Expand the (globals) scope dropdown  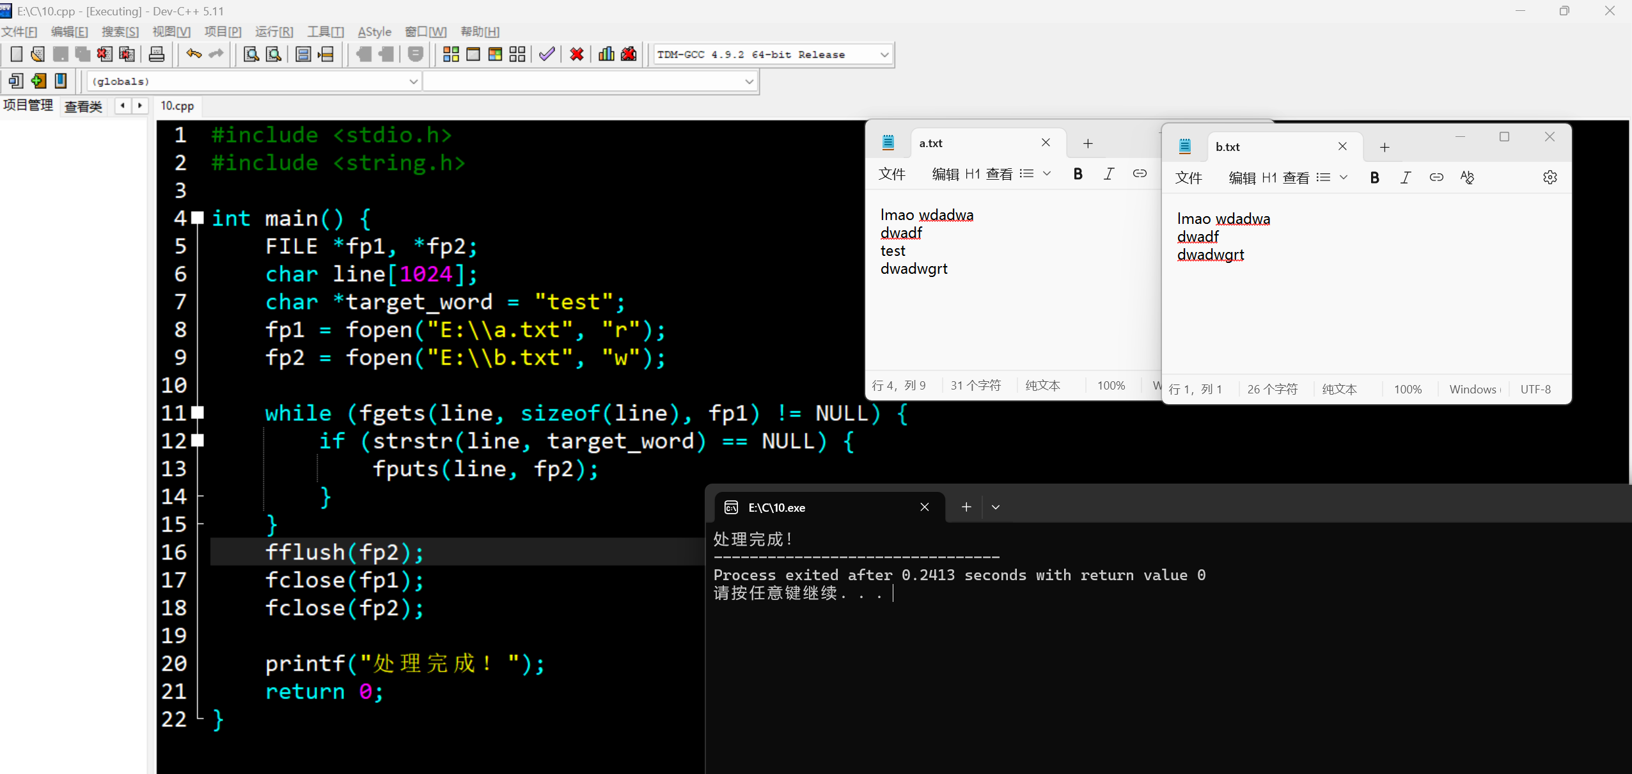pyautogui.click(x=413, y=82)
